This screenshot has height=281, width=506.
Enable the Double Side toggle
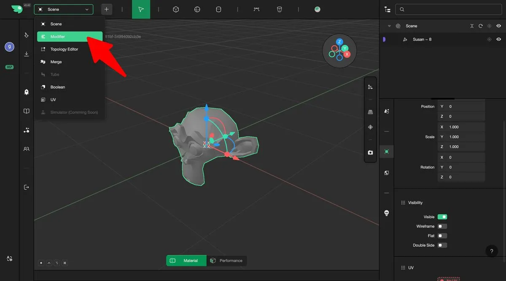(442, 245)
